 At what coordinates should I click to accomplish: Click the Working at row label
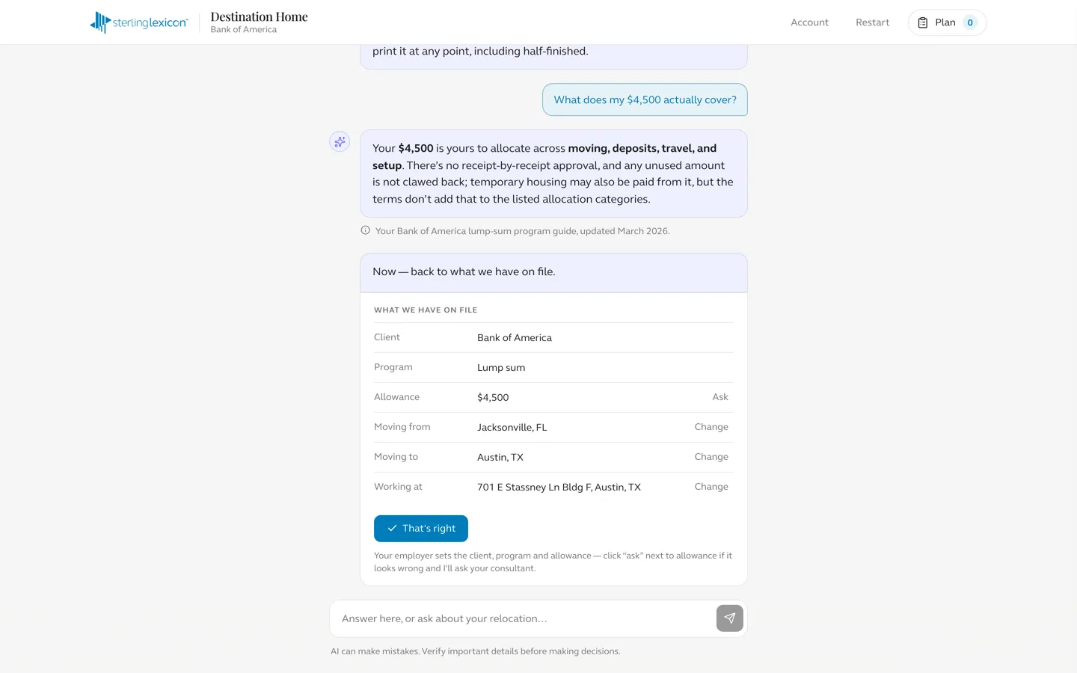coord(398,487)
